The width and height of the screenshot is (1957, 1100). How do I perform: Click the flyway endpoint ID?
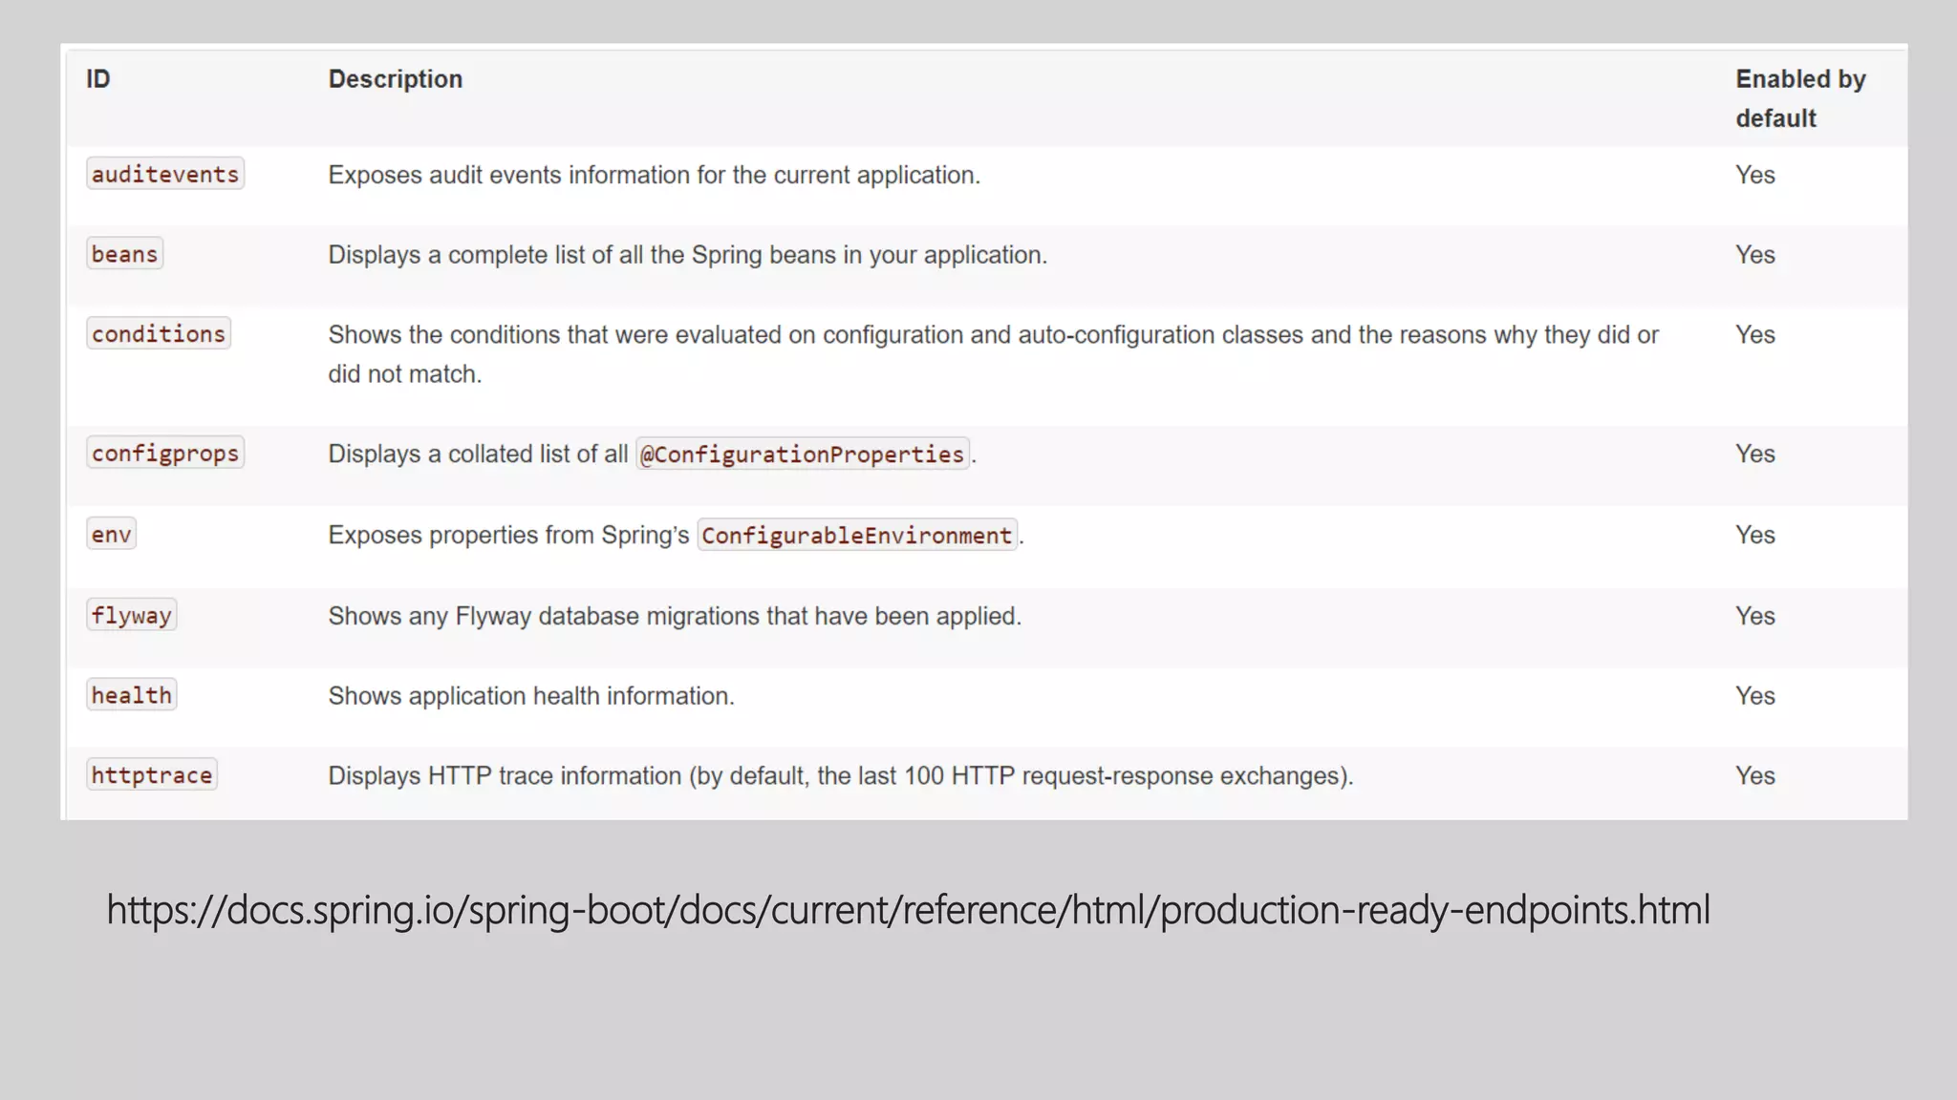coord(132,615)
